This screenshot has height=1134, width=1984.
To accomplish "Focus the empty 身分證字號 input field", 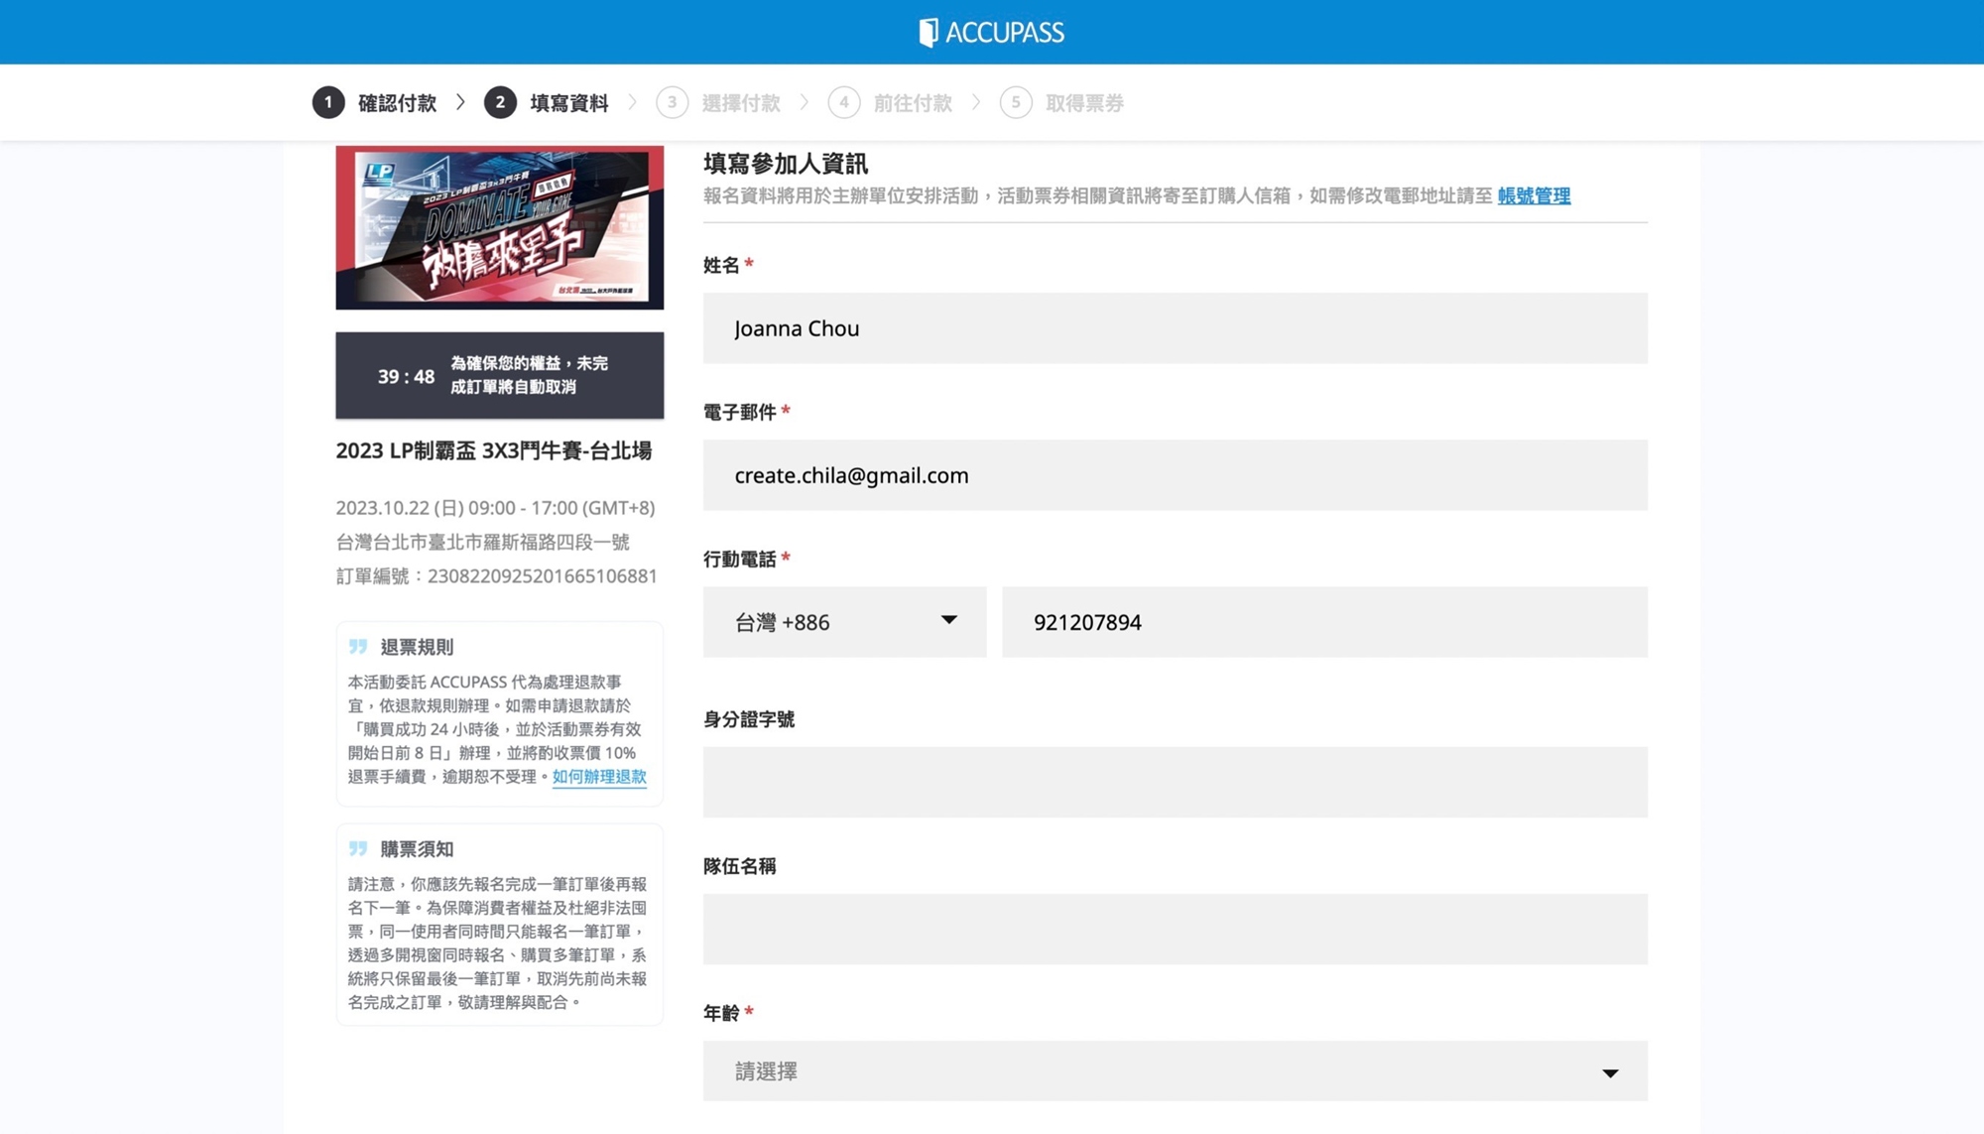I will tap(1175, 782).
